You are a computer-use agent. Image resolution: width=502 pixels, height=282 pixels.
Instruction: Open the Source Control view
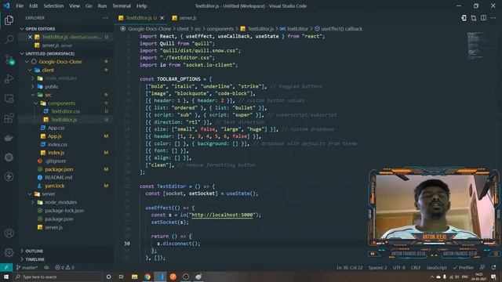[x=9, y=60]
